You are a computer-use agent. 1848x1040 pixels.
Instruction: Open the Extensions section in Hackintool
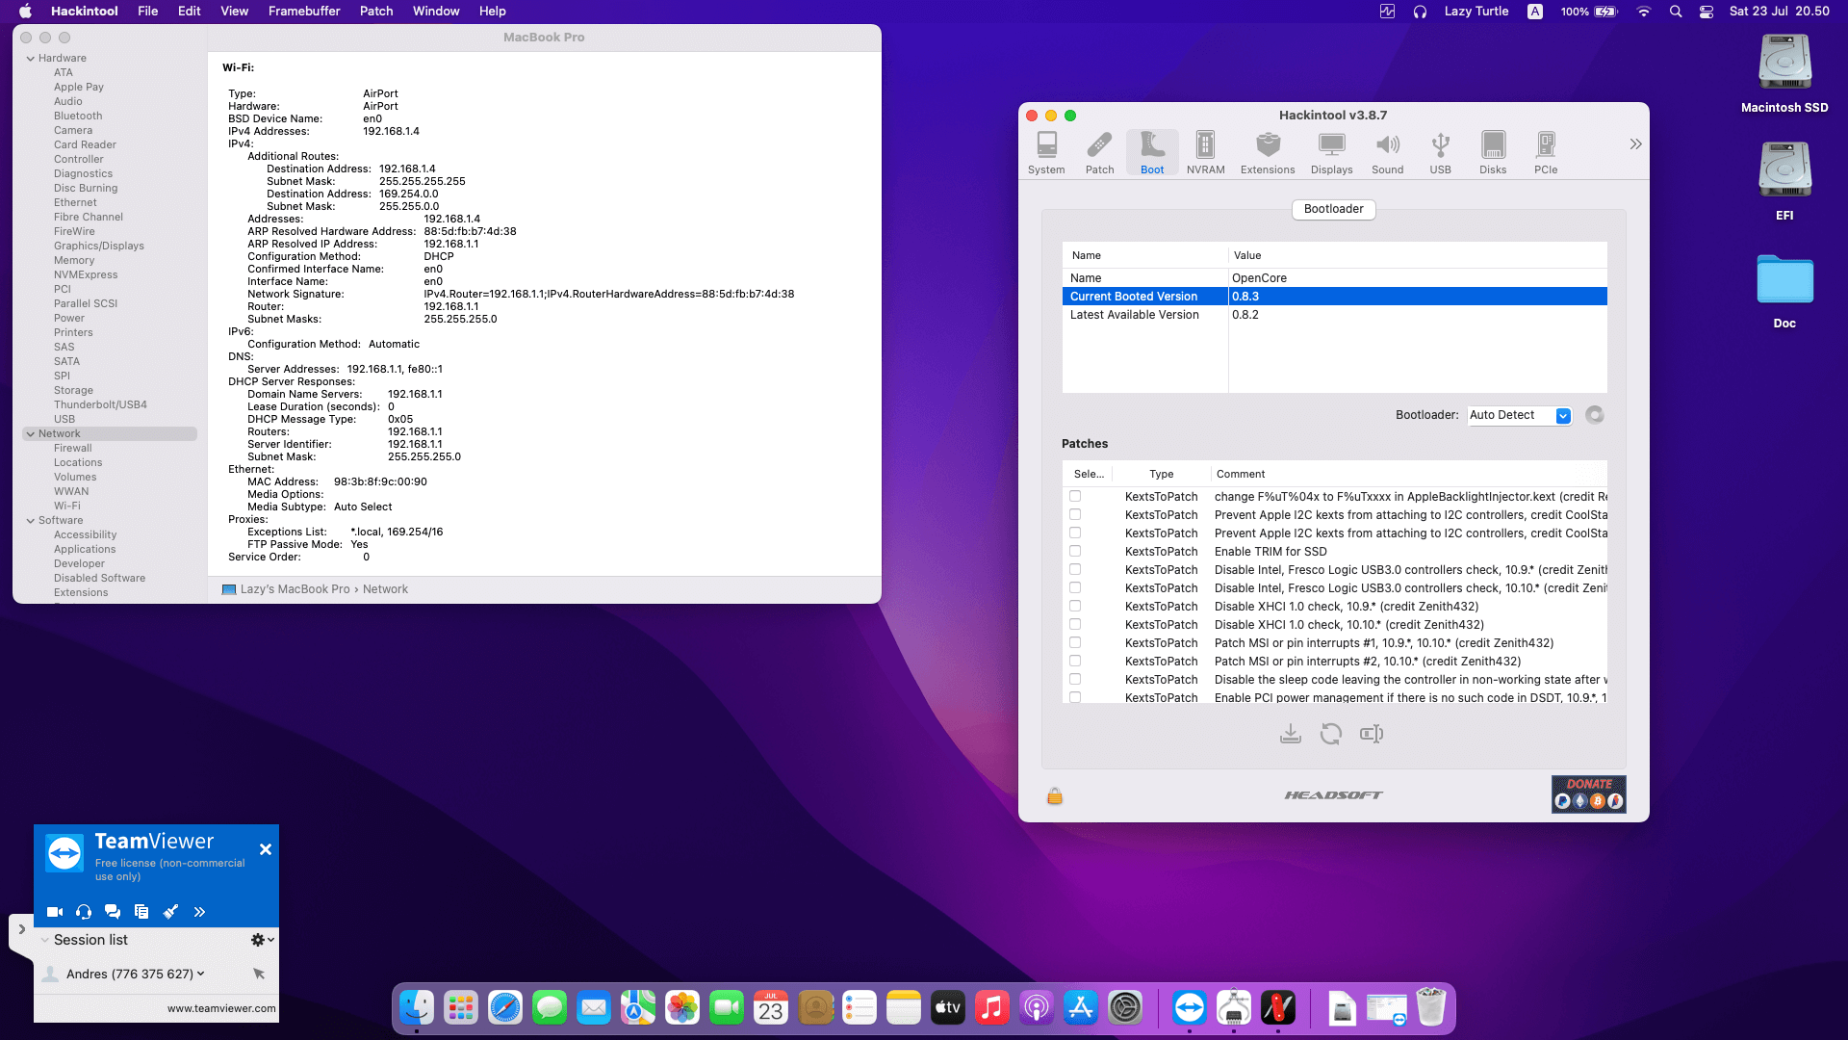click(x=1268, y=153)
